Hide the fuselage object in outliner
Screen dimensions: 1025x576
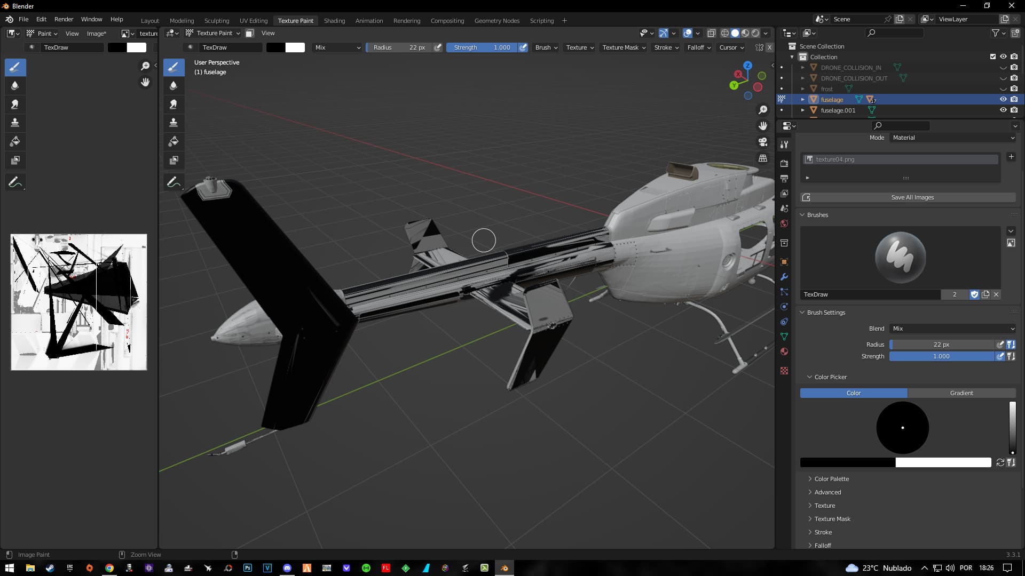[x=1003, y=99]
